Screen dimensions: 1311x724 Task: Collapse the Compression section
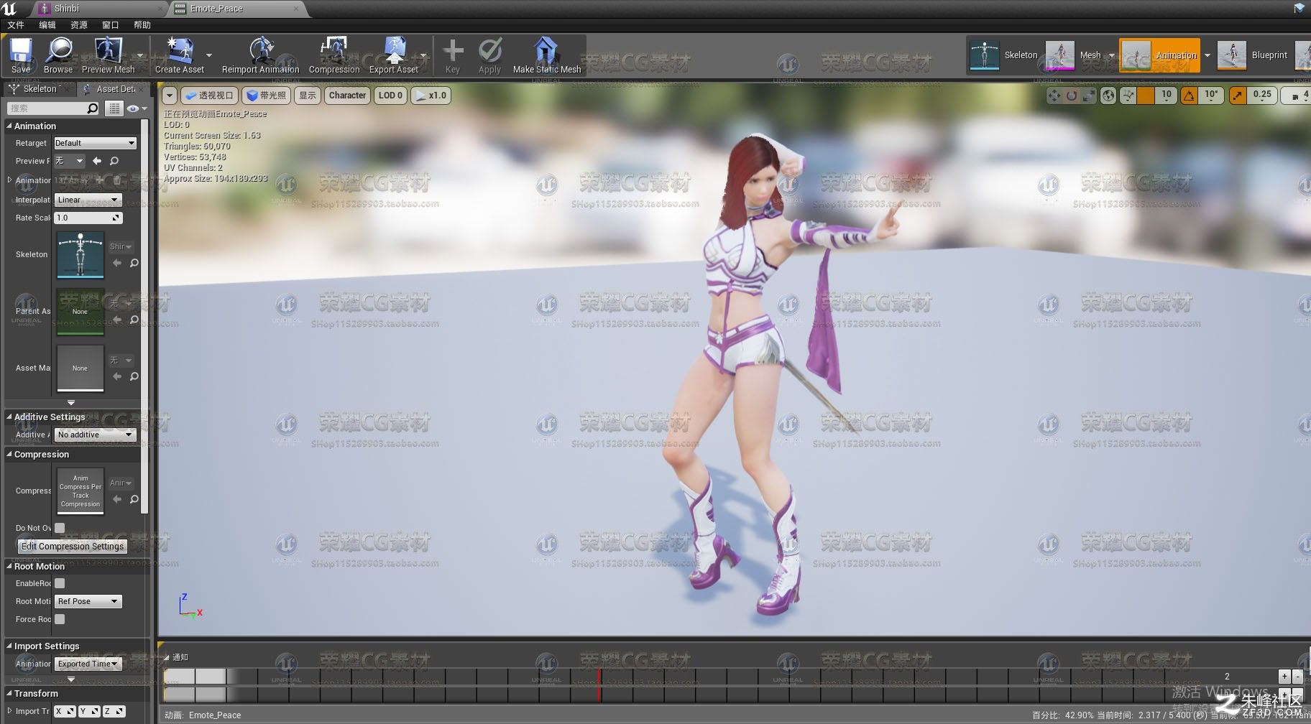click(9, 455)
